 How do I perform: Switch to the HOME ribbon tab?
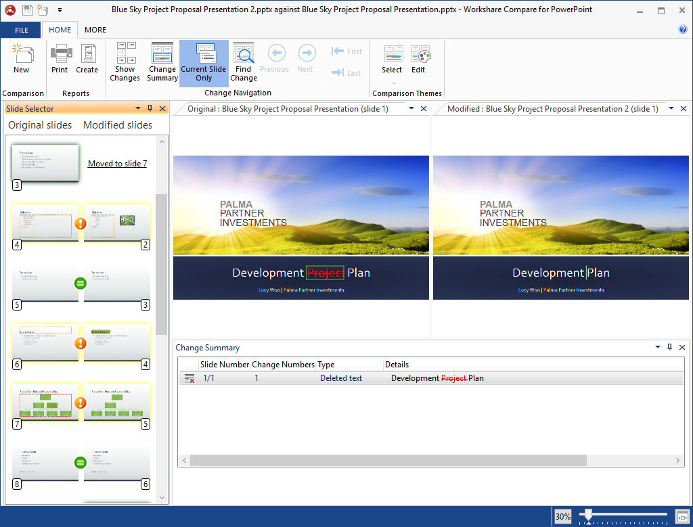pyautogui.click(x=60, y=30)
